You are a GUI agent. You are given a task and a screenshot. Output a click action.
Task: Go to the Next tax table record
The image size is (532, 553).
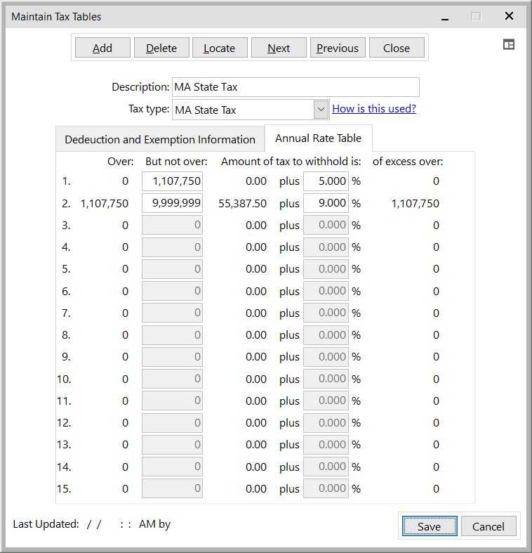(x=279, y=48)
